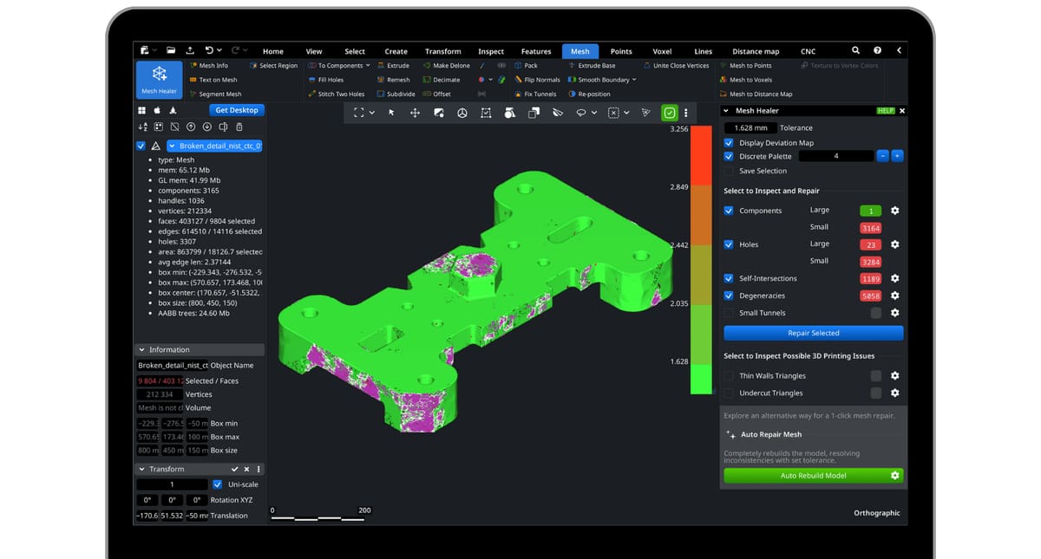Screen dimensions: 1041x559
Task: Click the Fix Tunnels tool
Action: [535, 94]
